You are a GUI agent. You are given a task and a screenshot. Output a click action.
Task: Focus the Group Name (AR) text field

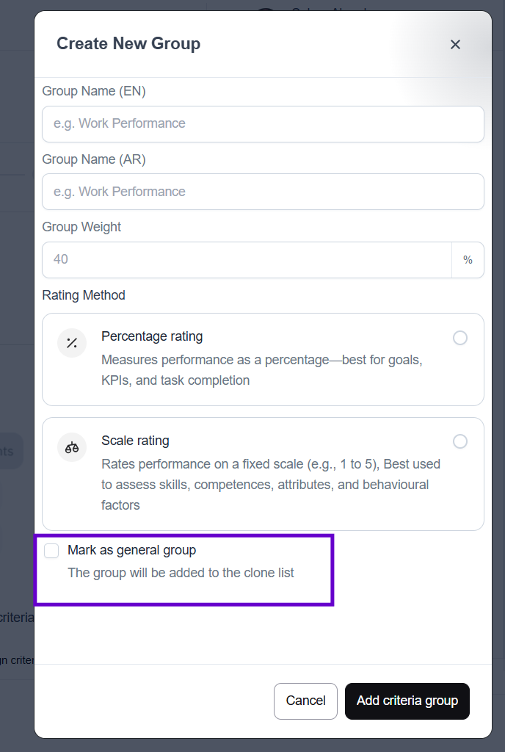pos(263,192)
